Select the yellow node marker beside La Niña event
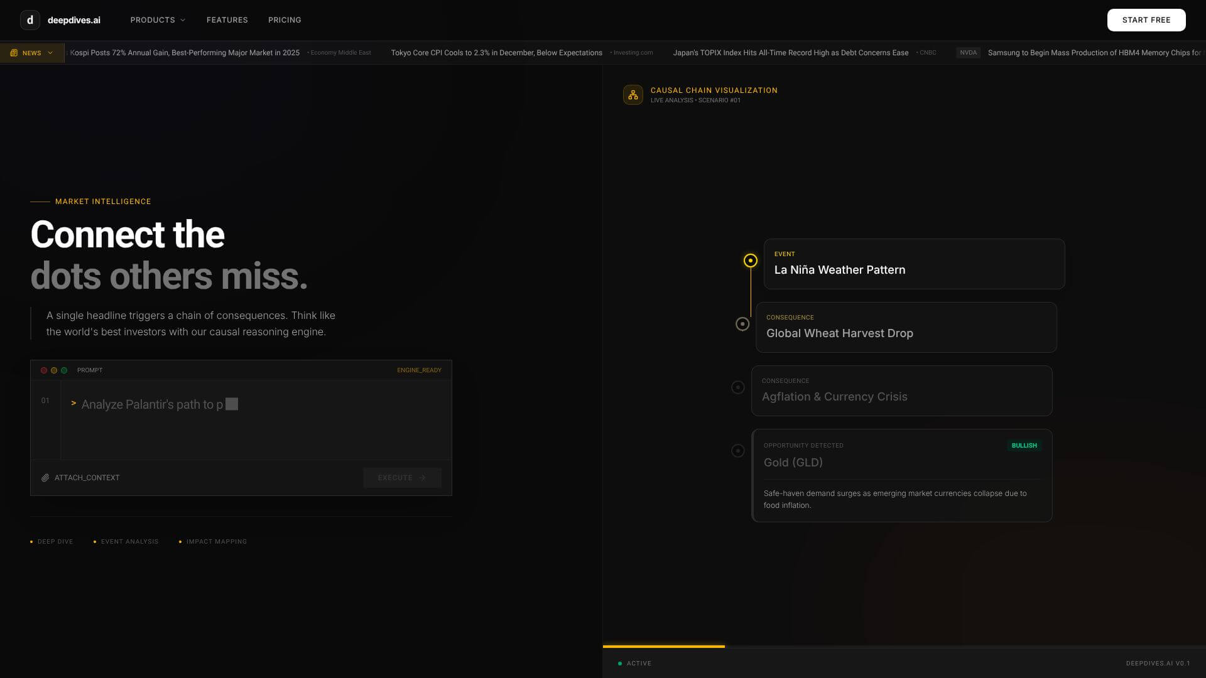 click(x=750, y=259)
